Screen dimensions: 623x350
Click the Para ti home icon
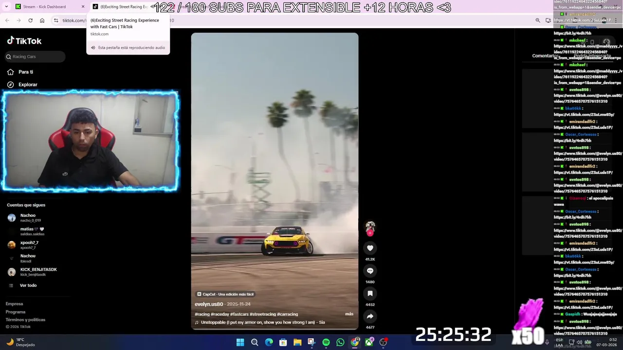pos(10,72)
